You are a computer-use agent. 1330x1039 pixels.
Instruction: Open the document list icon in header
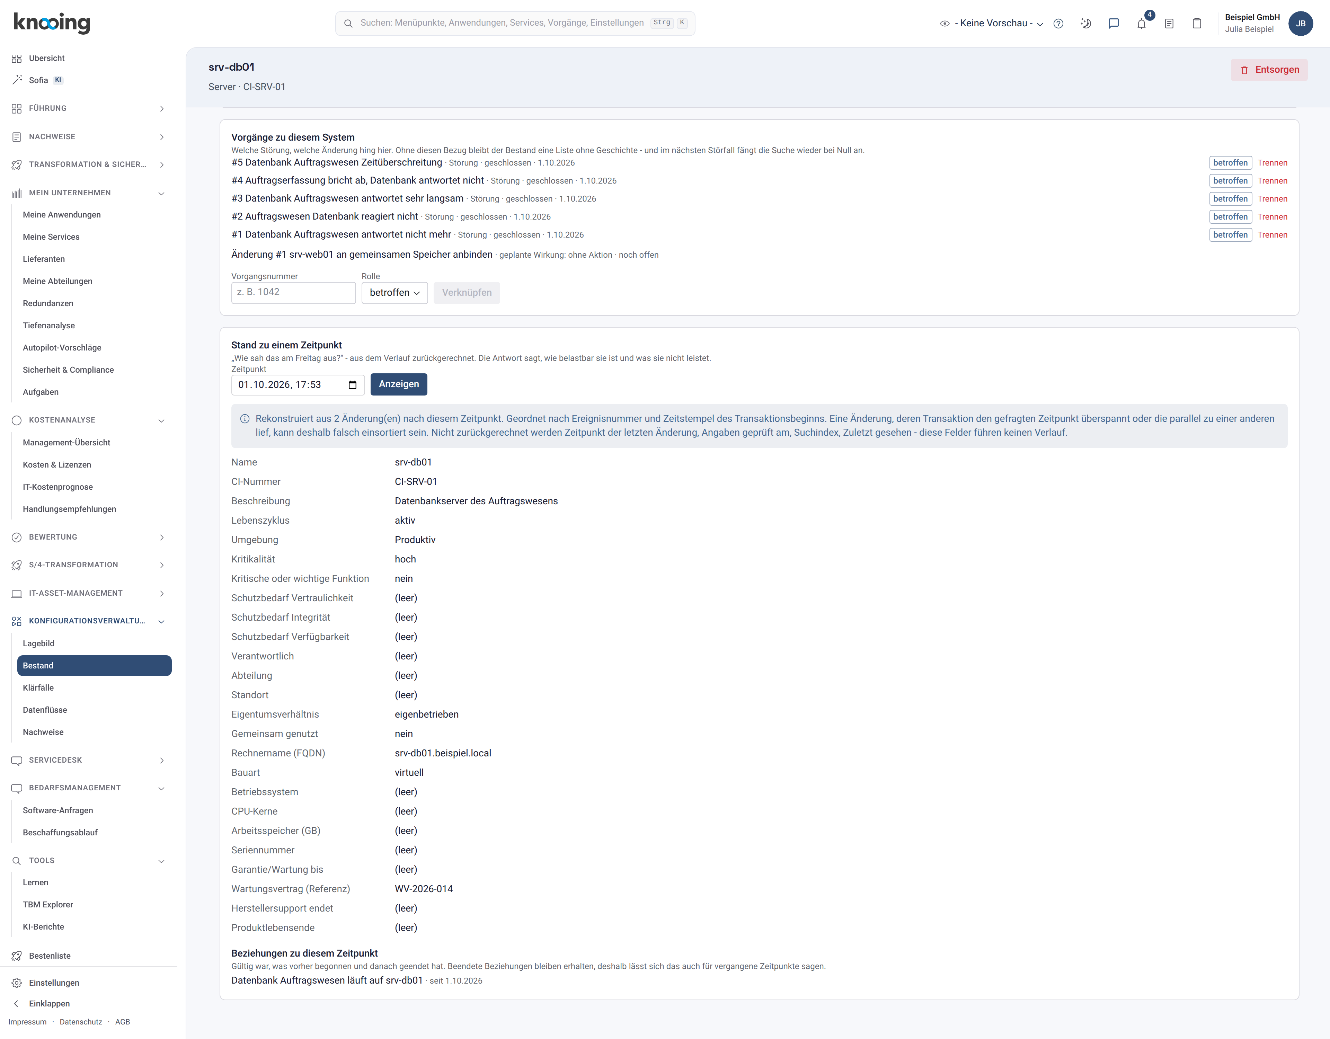tap(1169, 23)
